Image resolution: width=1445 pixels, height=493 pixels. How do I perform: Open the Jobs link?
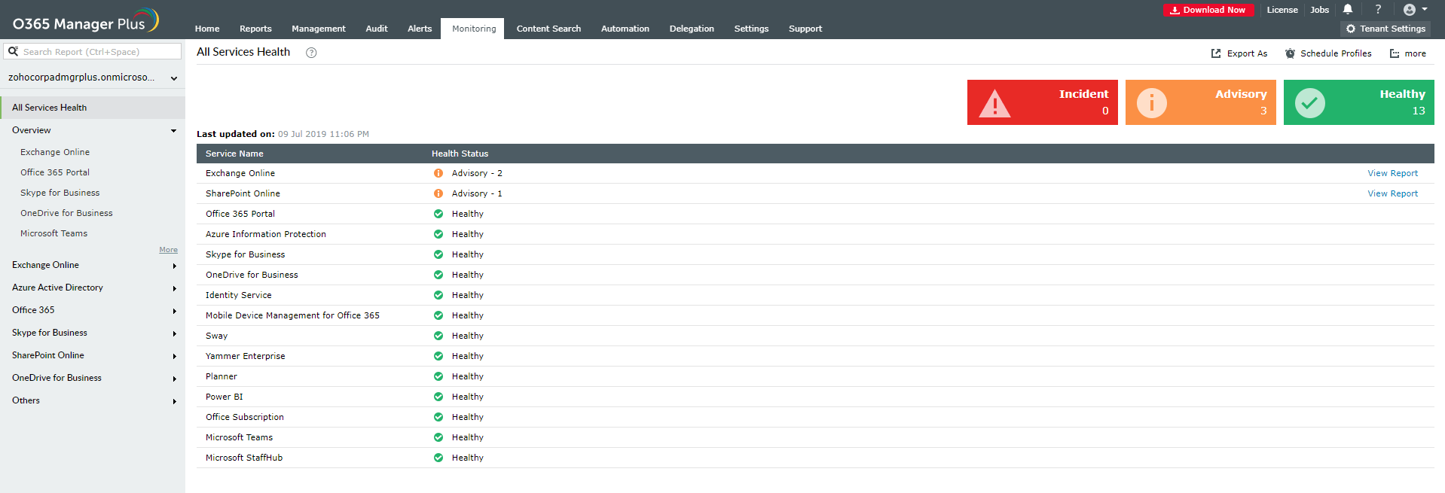pyautogui.click(x=1319, y=10)
